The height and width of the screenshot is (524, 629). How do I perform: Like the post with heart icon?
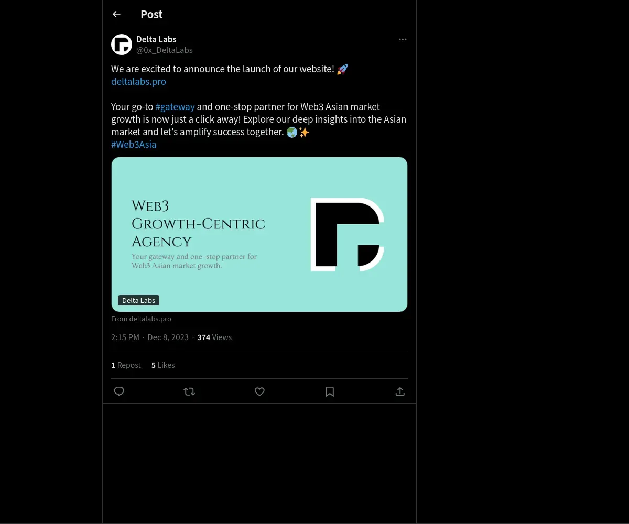click(x=259, y=391)
